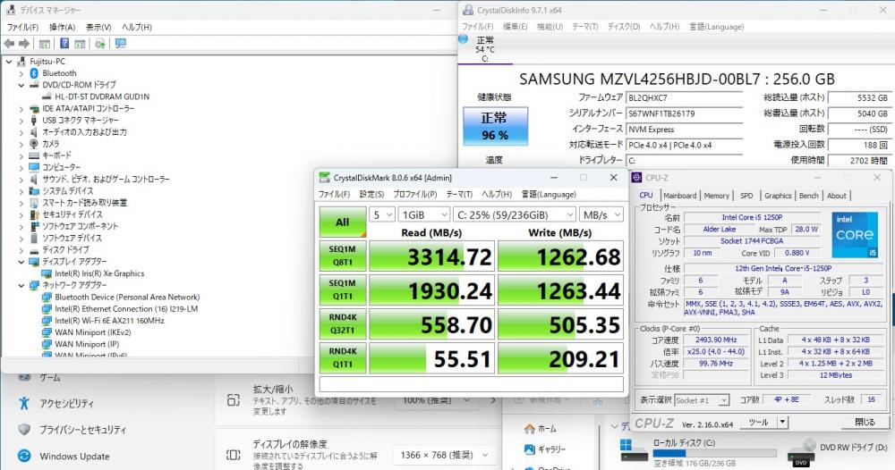This screenshot has width=895, height=470.
Task: Select Intel(R) Ethernet Connection (16) I219-LM
Action: [126, 309]
